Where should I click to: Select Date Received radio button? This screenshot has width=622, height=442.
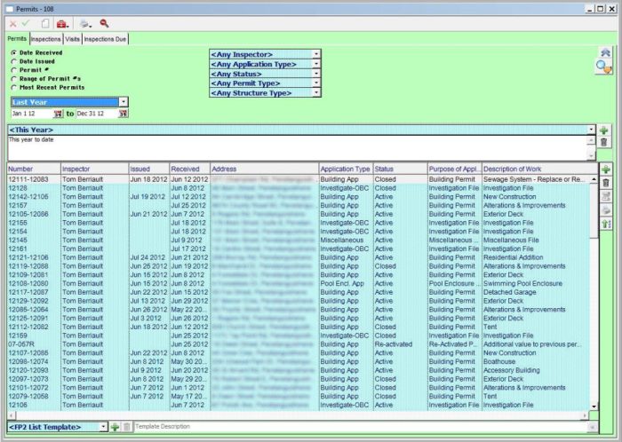[14, 52]
